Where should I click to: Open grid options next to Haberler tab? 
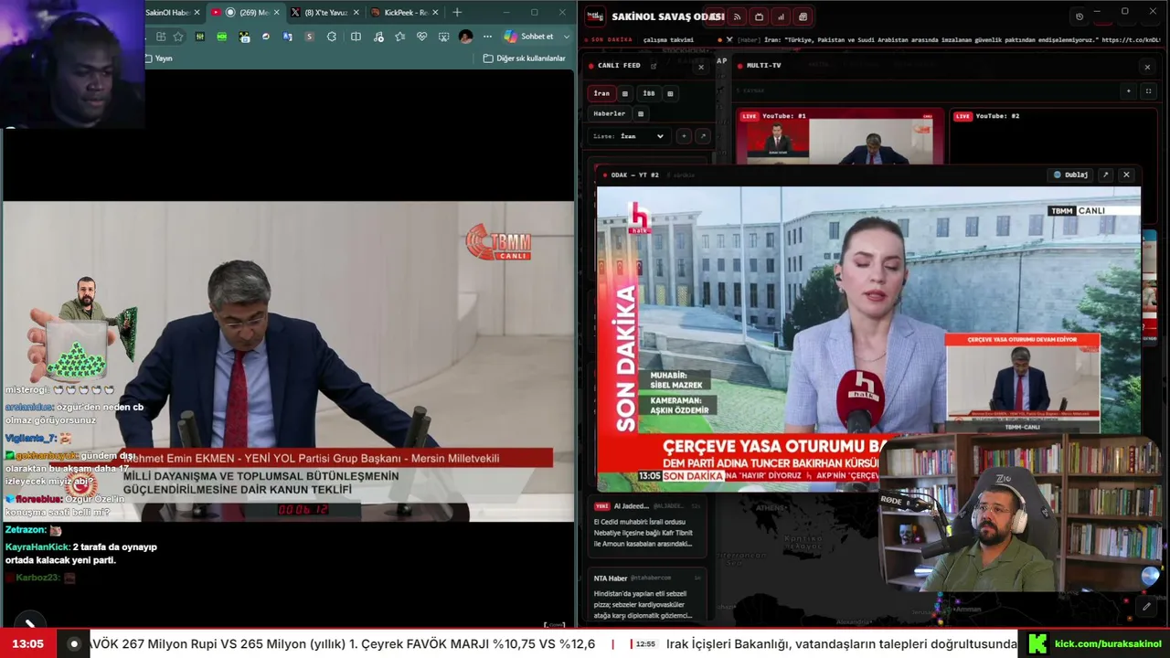click(641, 114)
